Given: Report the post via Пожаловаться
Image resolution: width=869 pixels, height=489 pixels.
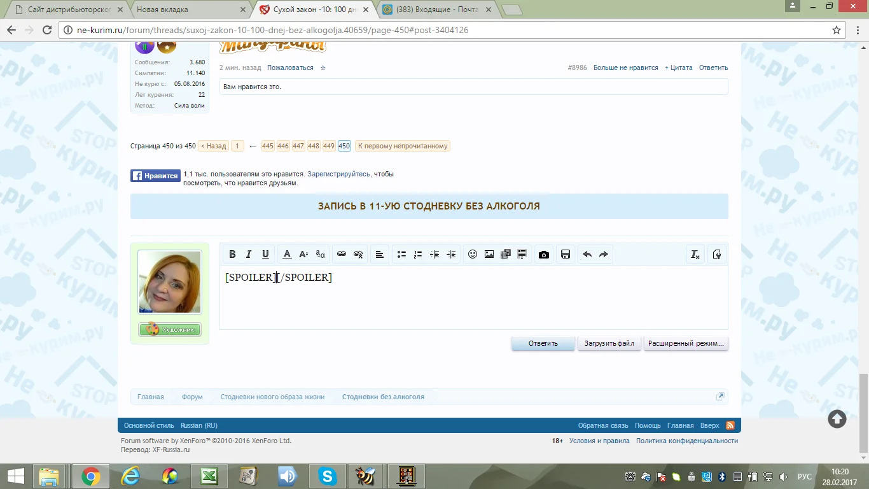Looking at the screenshot, I should click(290, 67).
